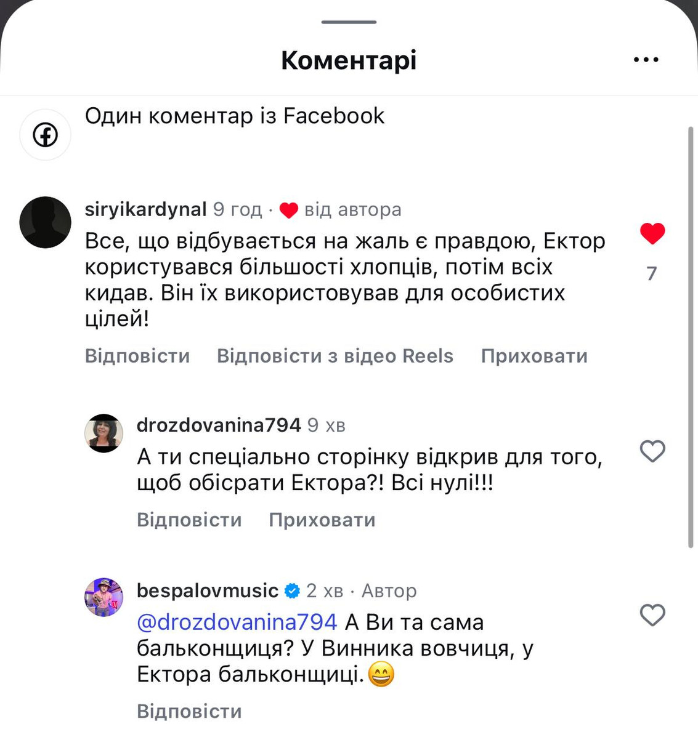Expand siryikardynal's comment timestamp

pos(236,209)
